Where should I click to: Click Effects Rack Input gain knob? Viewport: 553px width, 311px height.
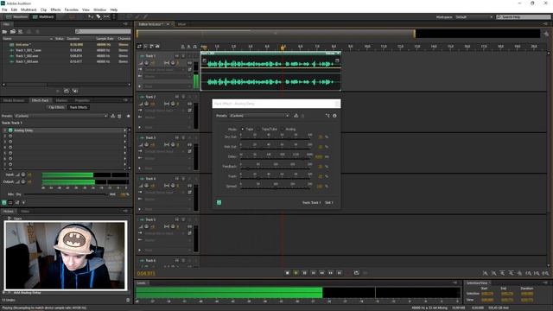[23, 175]
